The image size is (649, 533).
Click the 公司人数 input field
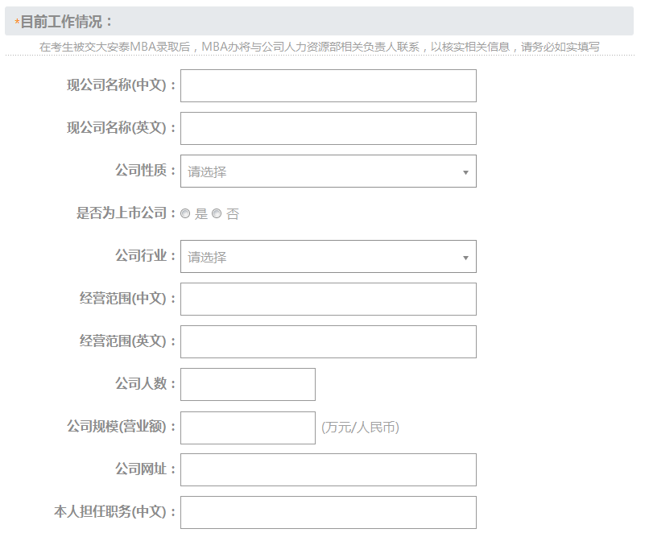pyautogui.click(x=248, y=384)
